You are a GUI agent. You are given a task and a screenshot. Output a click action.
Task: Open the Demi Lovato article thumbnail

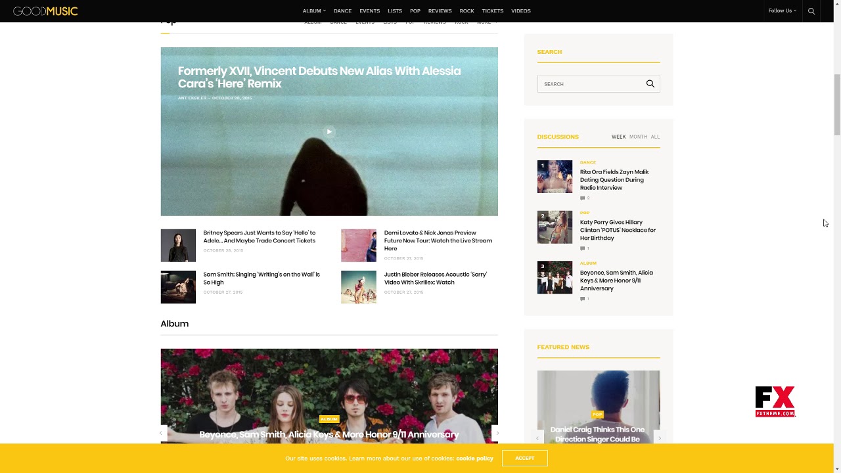tap(359, 246)
